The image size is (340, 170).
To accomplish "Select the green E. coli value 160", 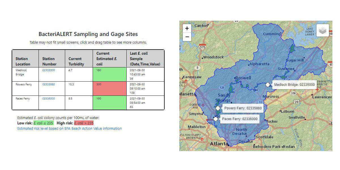I will coord(110,75).
